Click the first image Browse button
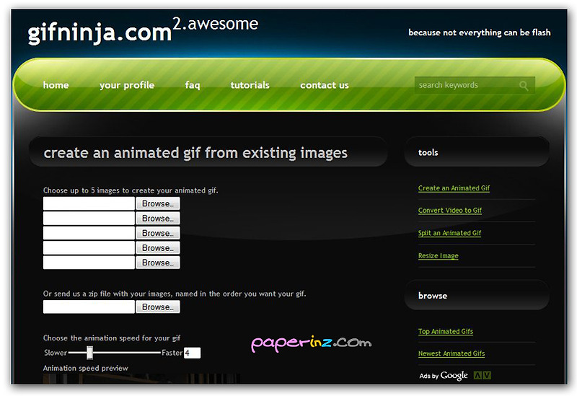Viewport: 577px width, 396px height. [158, 203]
